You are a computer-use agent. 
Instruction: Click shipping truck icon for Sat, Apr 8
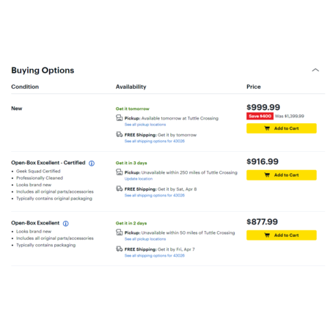click(119, 188)
